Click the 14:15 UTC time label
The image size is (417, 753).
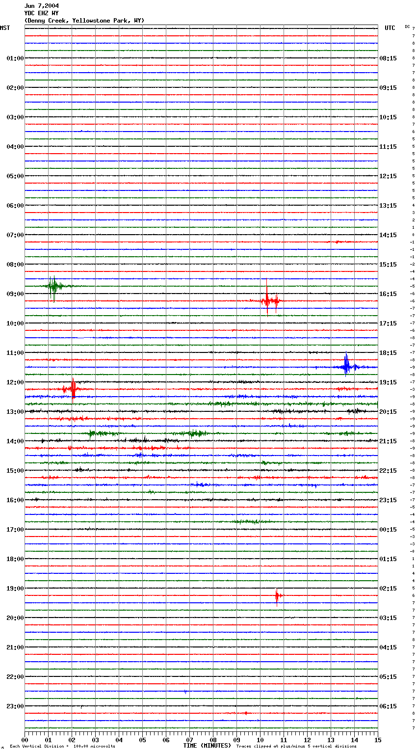388,235
